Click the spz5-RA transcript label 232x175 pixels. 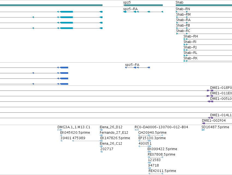130,9
